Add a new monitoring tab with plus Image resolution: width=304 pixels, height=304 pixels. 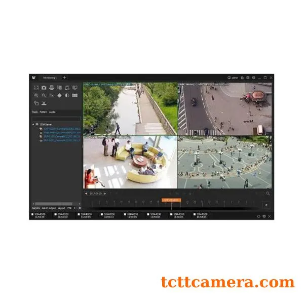64,78
